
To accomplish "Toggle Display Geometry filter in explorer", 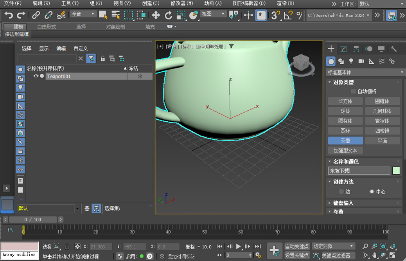I will 20,69.
